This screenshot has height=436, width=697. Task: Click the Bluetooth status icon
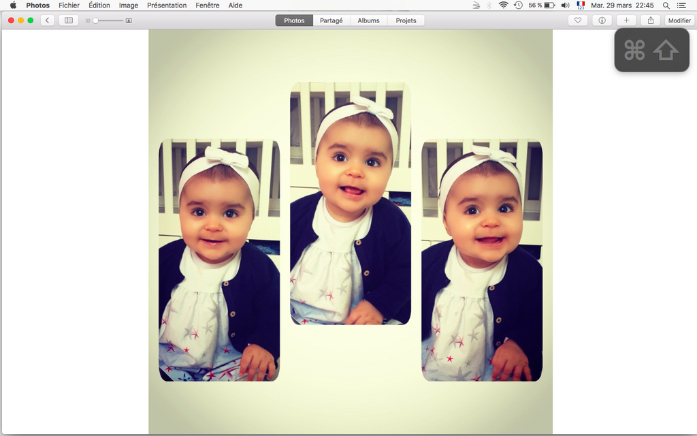click(x=489, y=5)
